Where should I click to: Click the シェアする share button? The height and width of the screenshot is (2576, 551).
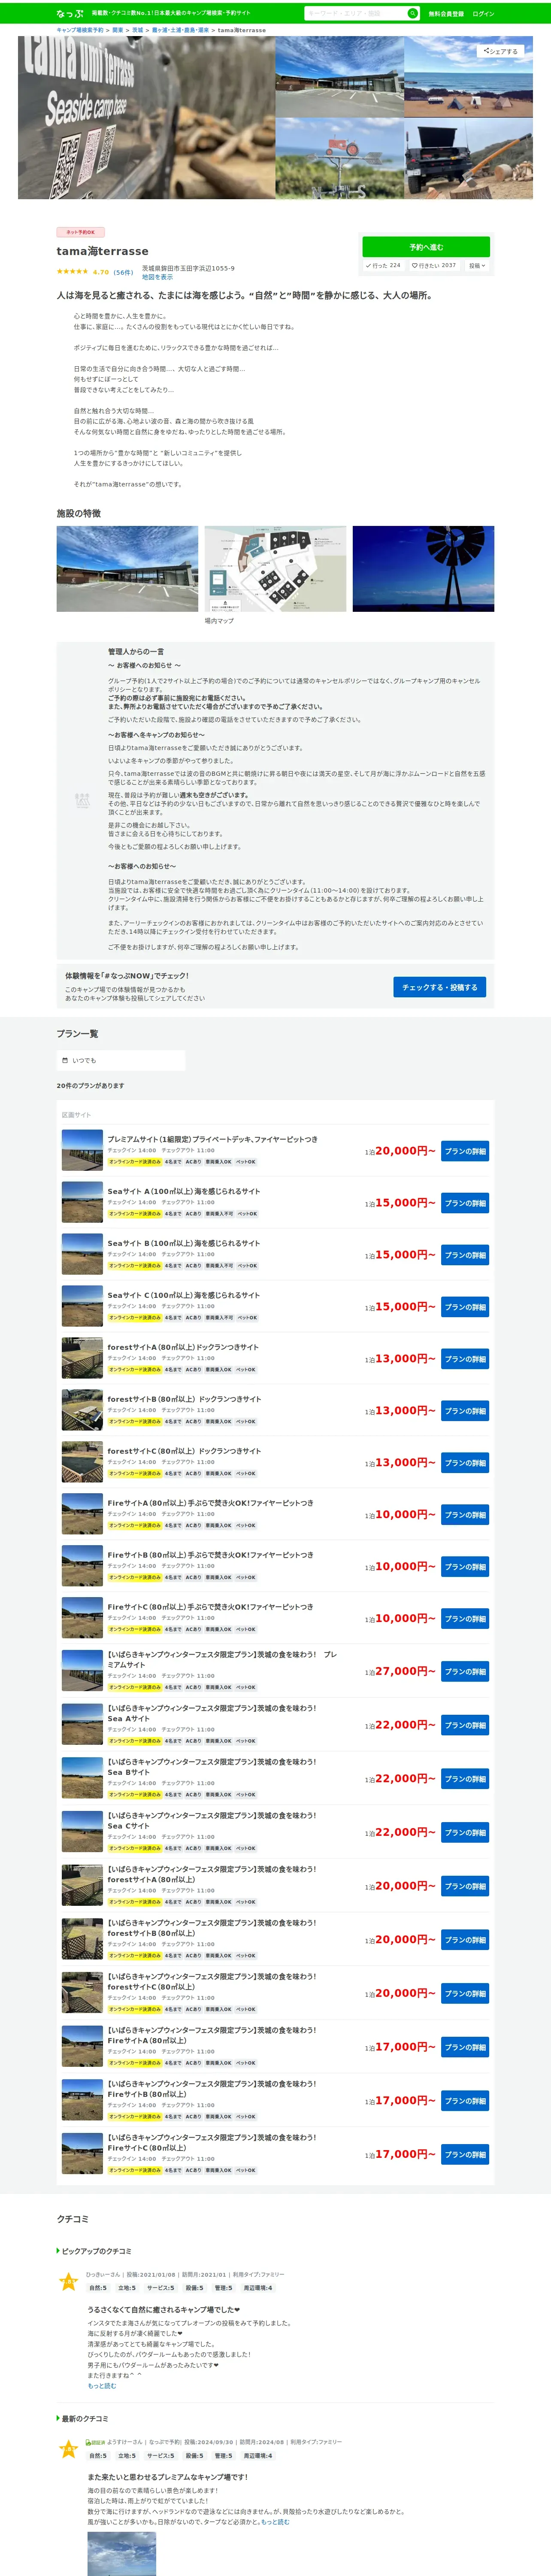501,51
